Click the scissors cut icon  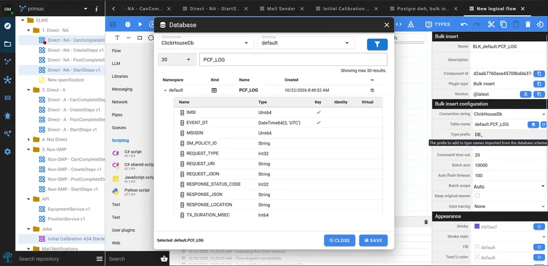tap(491, 24)
